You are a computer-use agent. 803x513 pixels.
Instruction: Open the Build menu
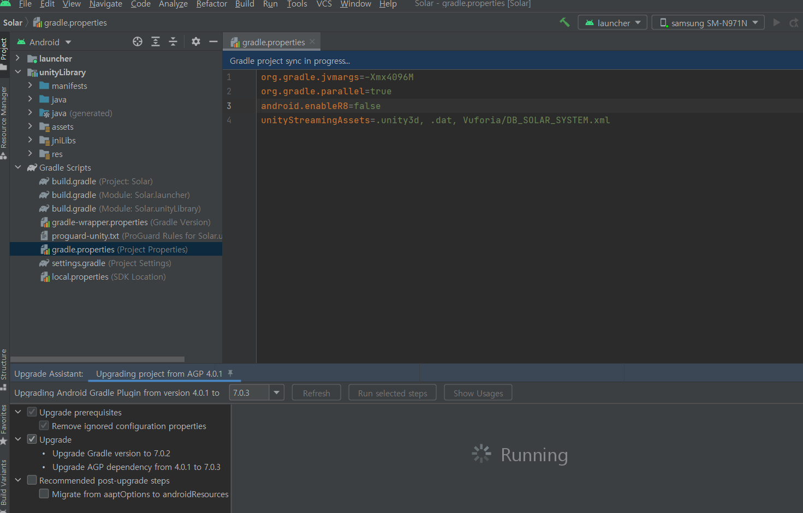pyautogui.click(x=245, y=4)
